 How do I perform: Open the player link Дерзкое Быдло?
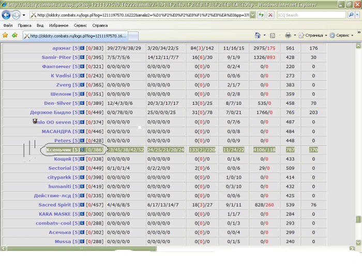coord(51,113)
